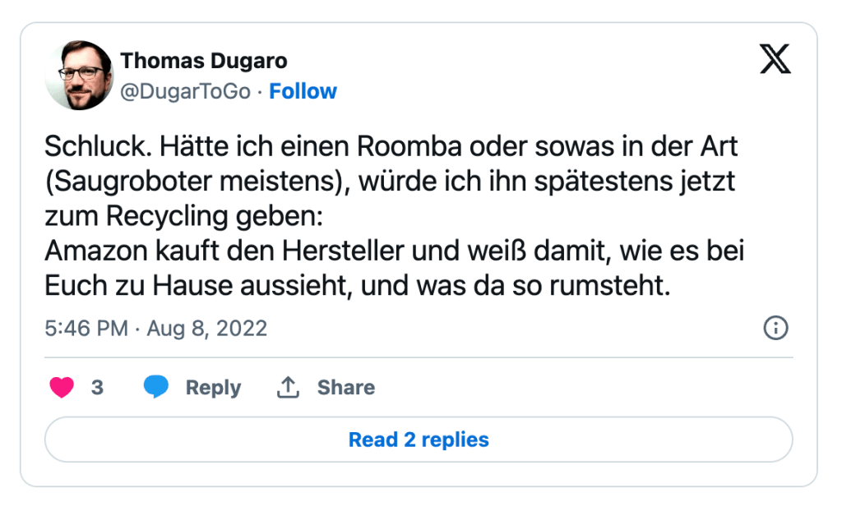Click the word Saugroboter in the tweet

[123, 181]
